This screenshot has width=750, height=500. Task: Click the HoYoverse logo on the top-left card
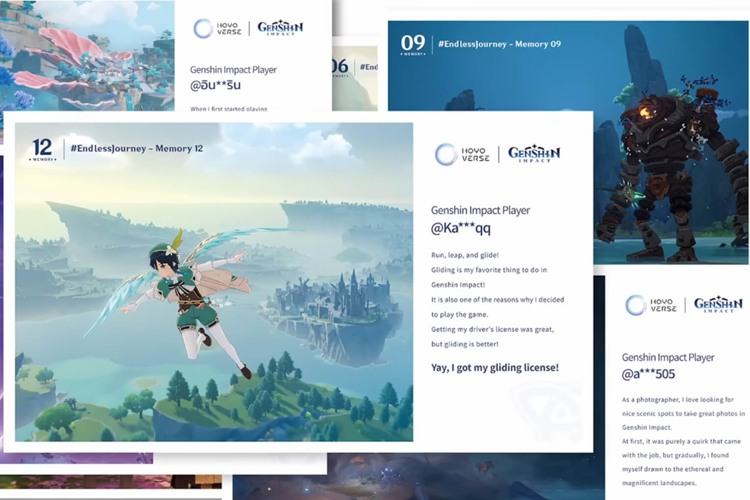(217, 28)
